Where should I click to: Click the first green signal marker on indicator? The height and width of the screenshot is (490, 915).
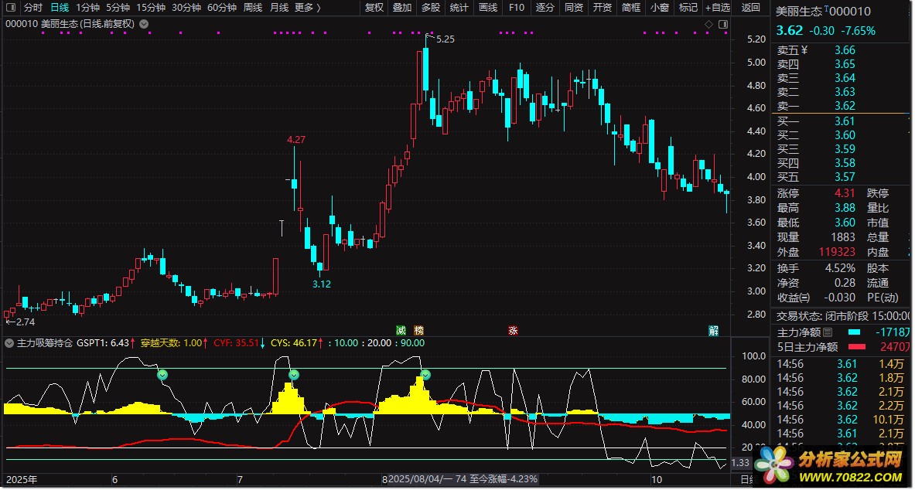(162, 375)
